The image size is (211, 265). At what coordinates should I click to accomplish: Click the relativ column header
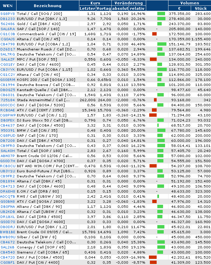coord(137,8)
